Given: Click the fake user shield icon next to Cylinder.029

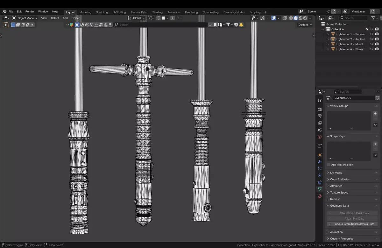Looking at the screenshot, I should pyautogui.click(x=378, y=98).
